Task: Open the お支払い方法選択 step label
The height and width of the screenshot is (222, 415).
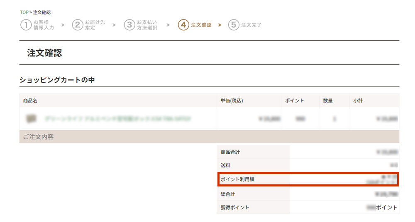Action: pyautogui.click(x=147, y=25)
